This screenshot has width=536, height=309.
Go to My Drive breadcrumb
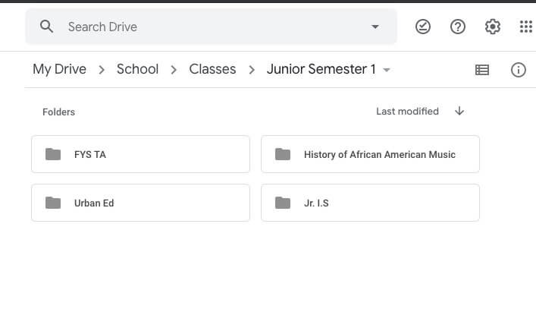click(x=59, y=69)
